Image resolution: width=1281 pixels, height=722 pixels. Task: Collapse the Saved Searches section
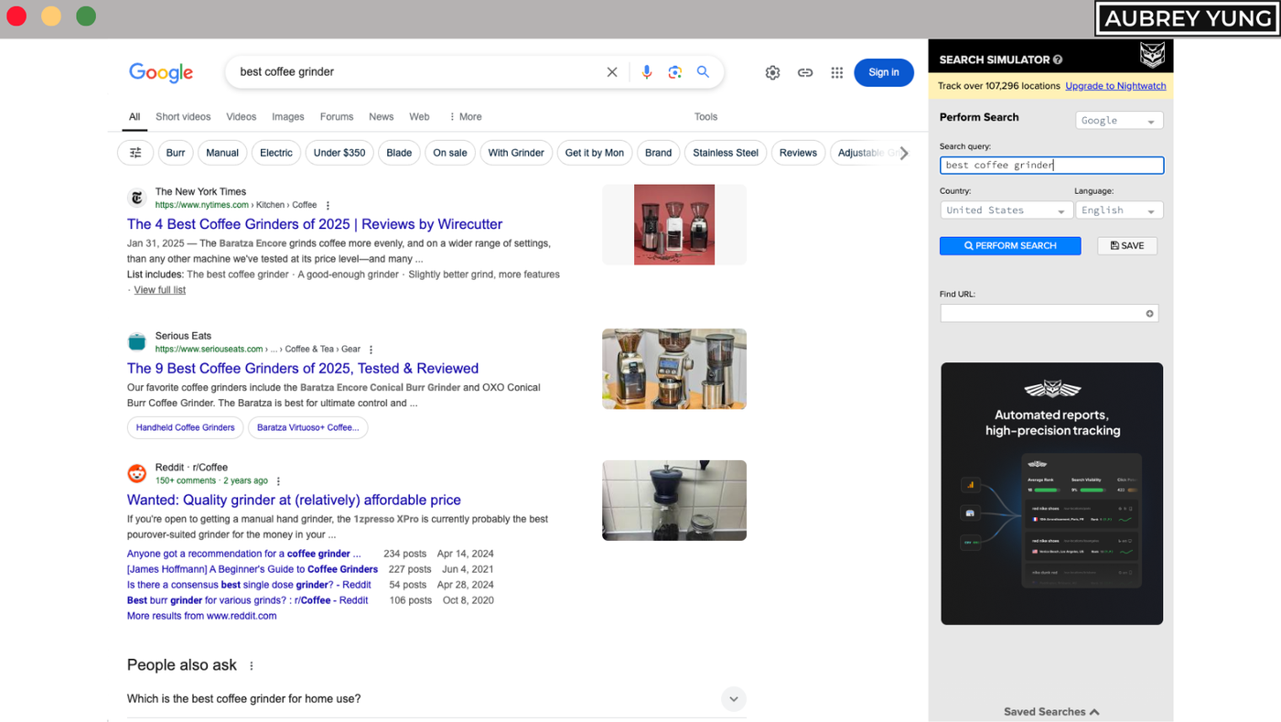point(1094,712)
